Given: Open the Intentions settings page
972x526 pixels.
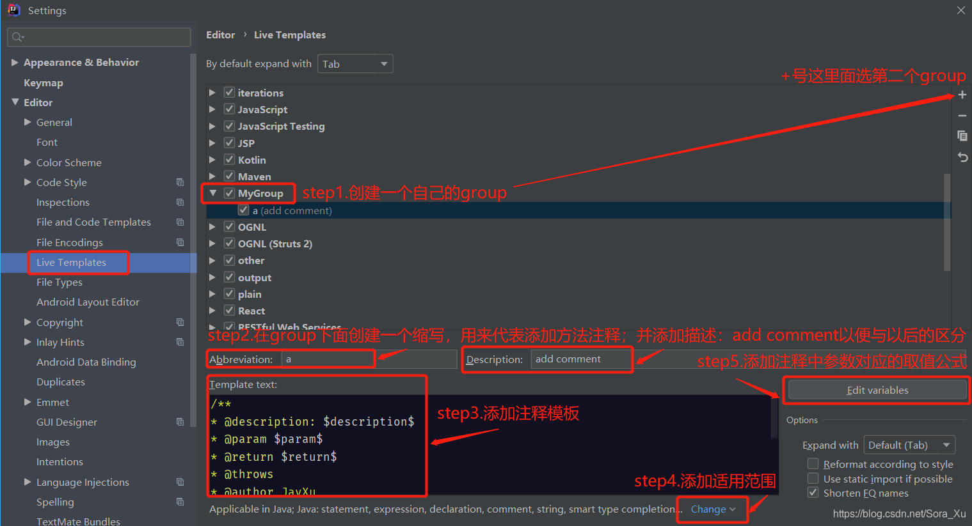Looking at the screenshot, I should tap(60, 461).
